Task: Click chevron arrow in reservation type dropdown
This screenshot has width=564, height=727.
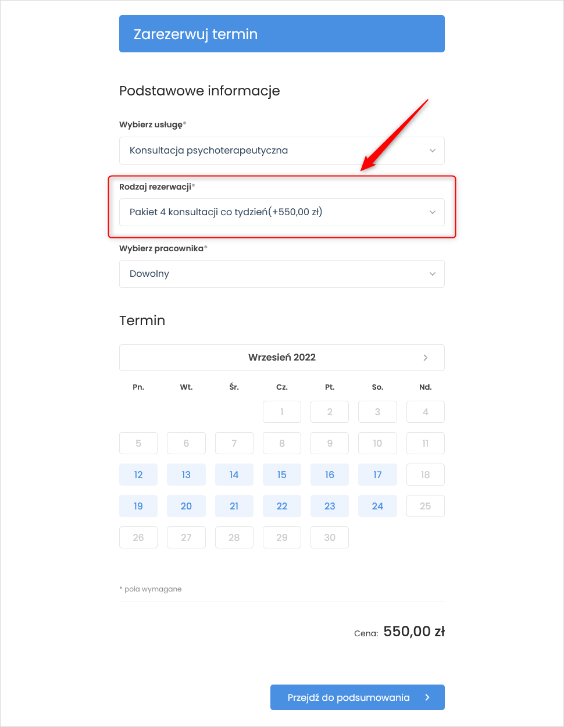Action: [433, 212]
